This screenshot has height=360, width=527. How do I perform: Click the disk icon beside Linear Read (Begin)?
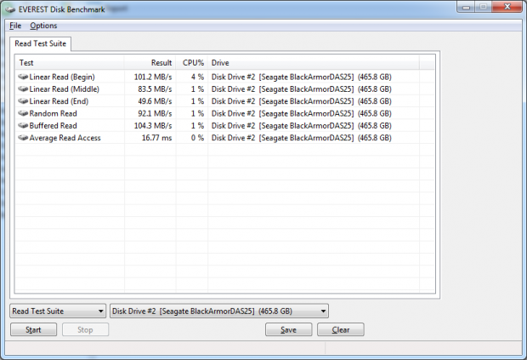22,77
